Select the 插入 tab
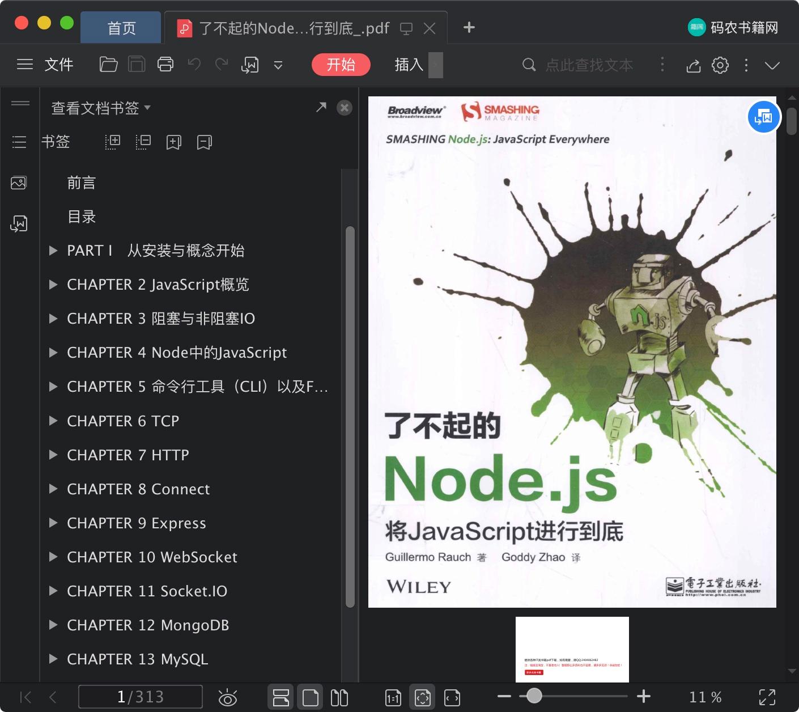 coord(409,65)
